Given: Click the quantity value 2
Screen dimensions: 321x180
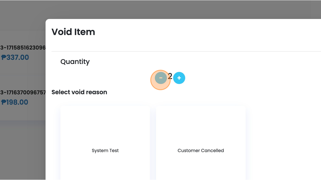Looking at the screenshot, I should pos(170,76).
